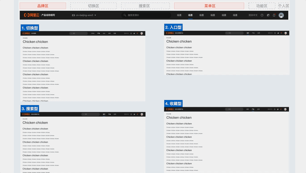The height and width of the screenshot is (173, 306).
Task: Select the first 场景 menu item in top navbar
Action: [x=179, y=15]
